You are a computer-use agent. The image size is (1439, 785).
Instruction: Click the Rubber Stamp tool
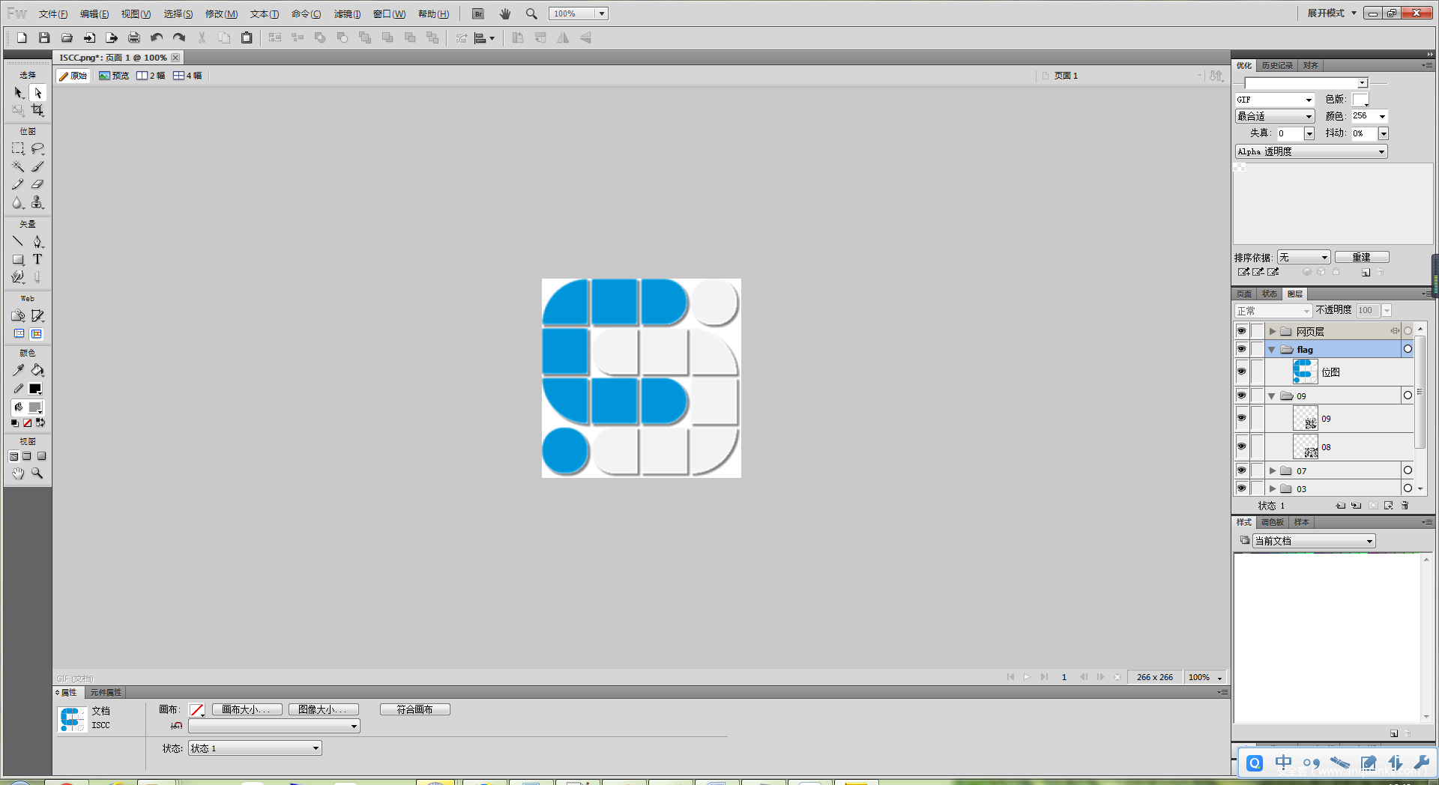37,202
